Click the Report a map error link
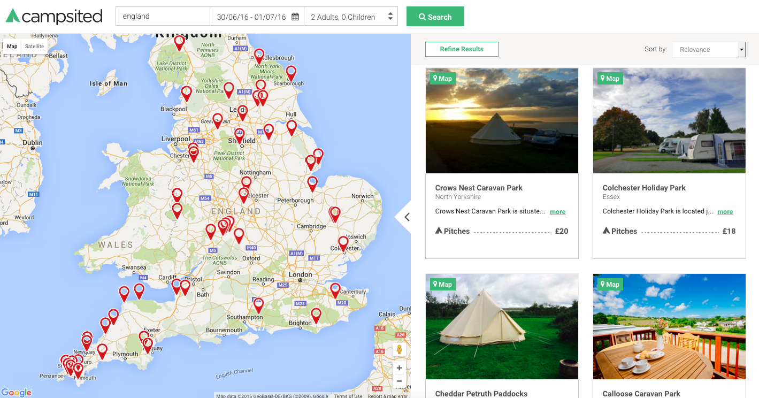The height and width of the screenshot is (398, 759). tap(388, 396)
